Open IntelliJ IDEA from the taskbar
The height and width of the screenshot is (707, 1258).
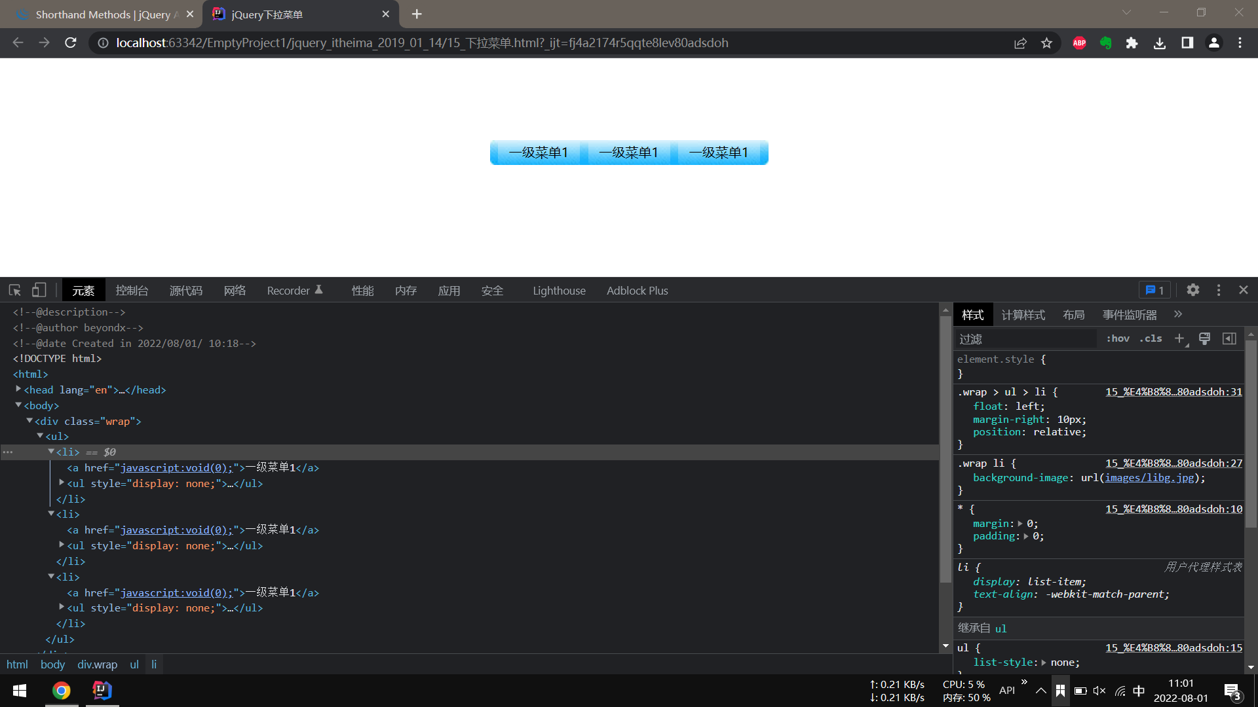(x=102, y=691)
